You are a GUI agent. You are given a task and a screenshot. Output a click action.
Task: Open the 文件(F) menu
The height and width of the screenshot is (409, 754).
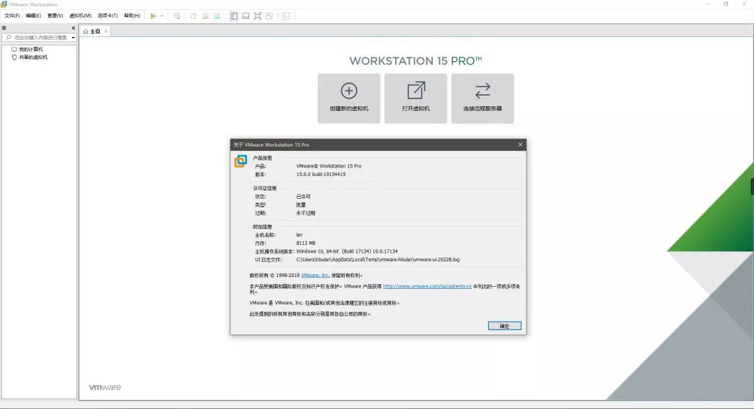[x=12, y=16]
